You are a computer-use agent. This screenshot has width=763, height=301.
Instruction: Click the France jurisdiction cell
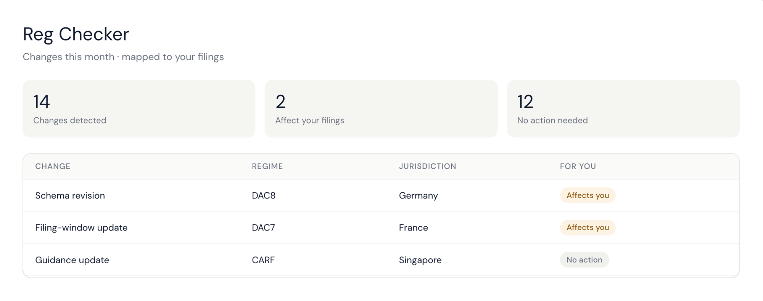(x=414, y=227)
